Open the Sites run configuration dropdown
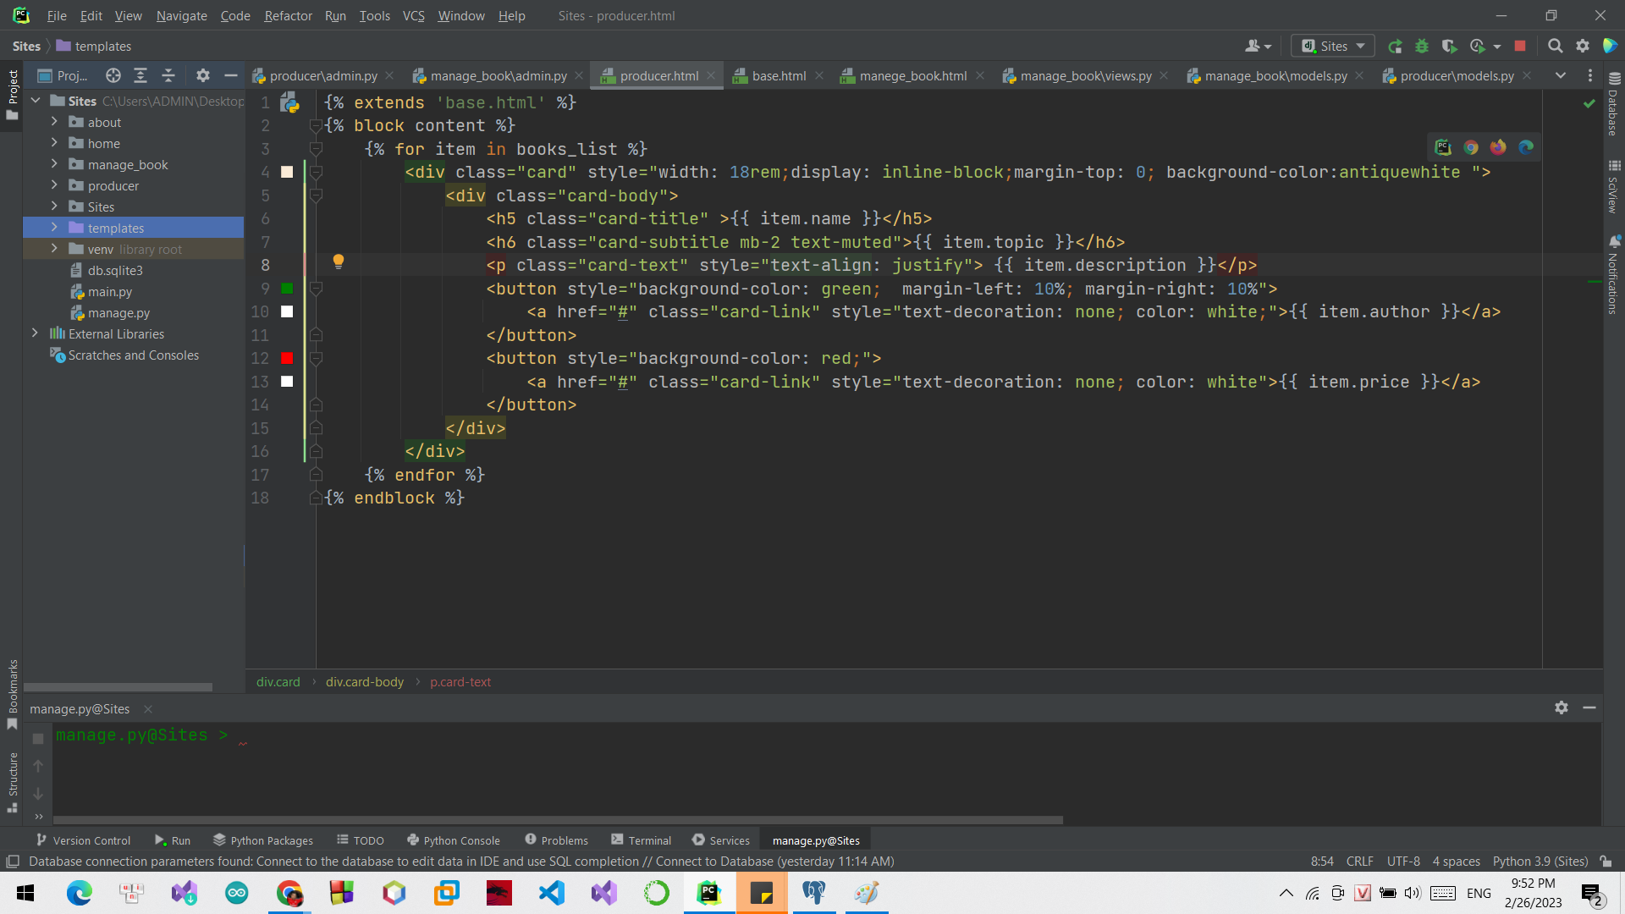The width and height of the screenshot is (1625, 914). (1333, 47)
